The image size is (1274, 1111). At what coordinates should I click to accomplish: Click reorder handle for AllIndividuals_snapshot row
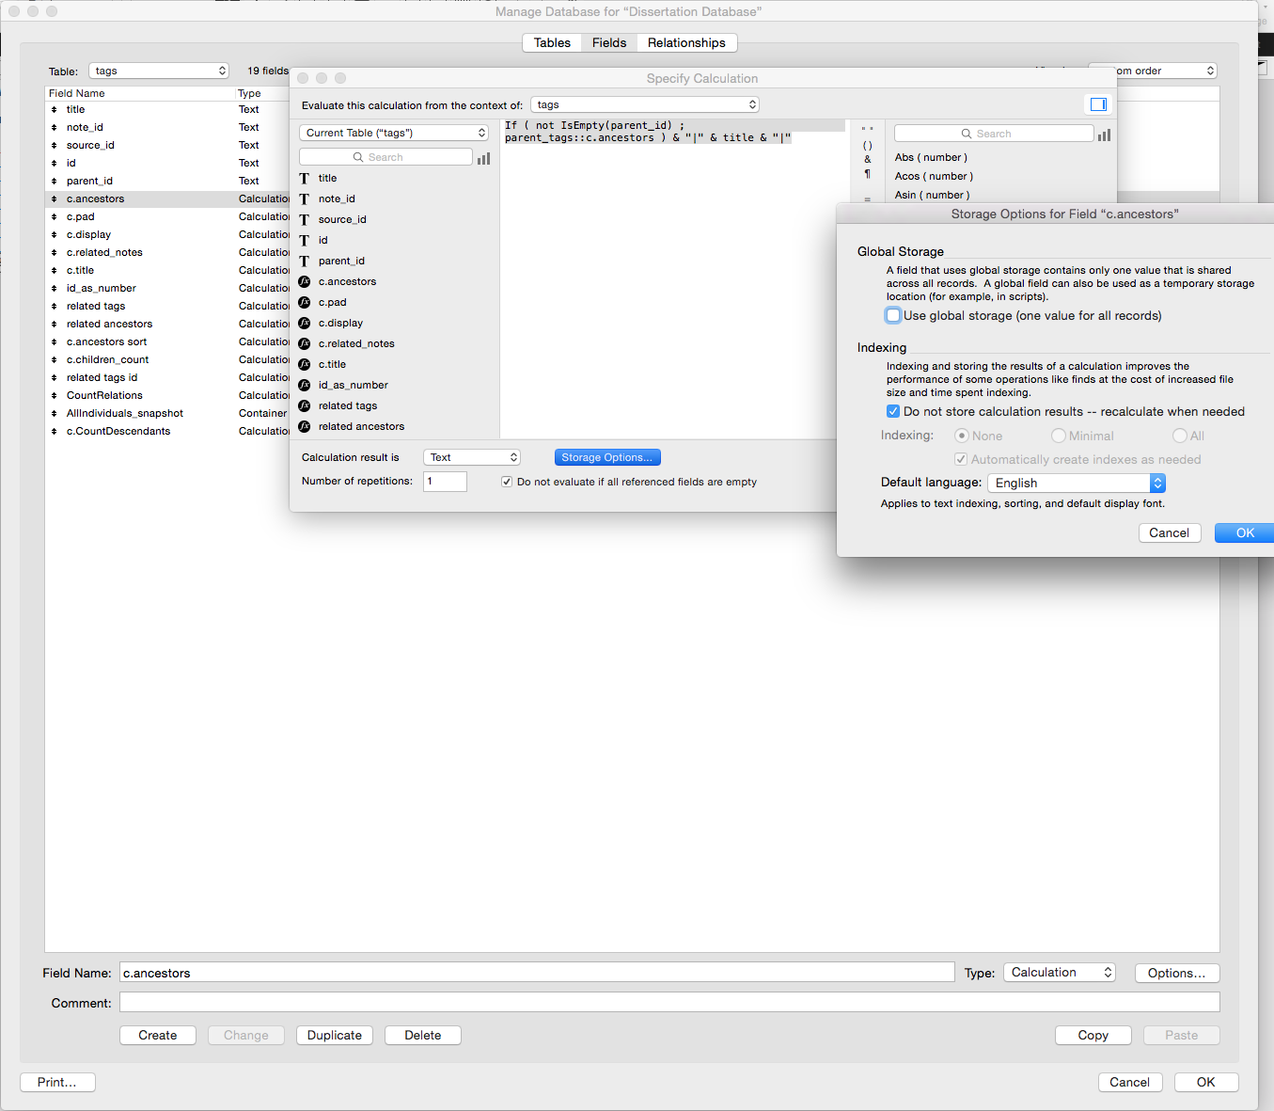(x=55, y=414)
